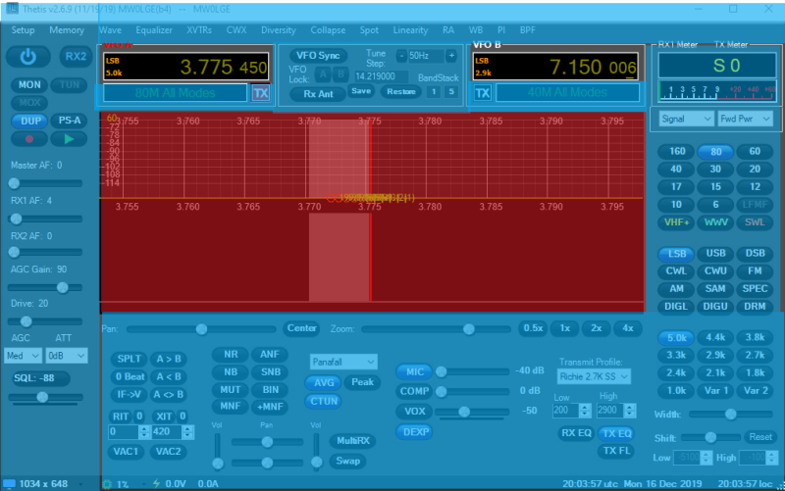This screenshot has width=785, height=491.
Task: Select the 2.7k filter button
Action: pos(755,355)
